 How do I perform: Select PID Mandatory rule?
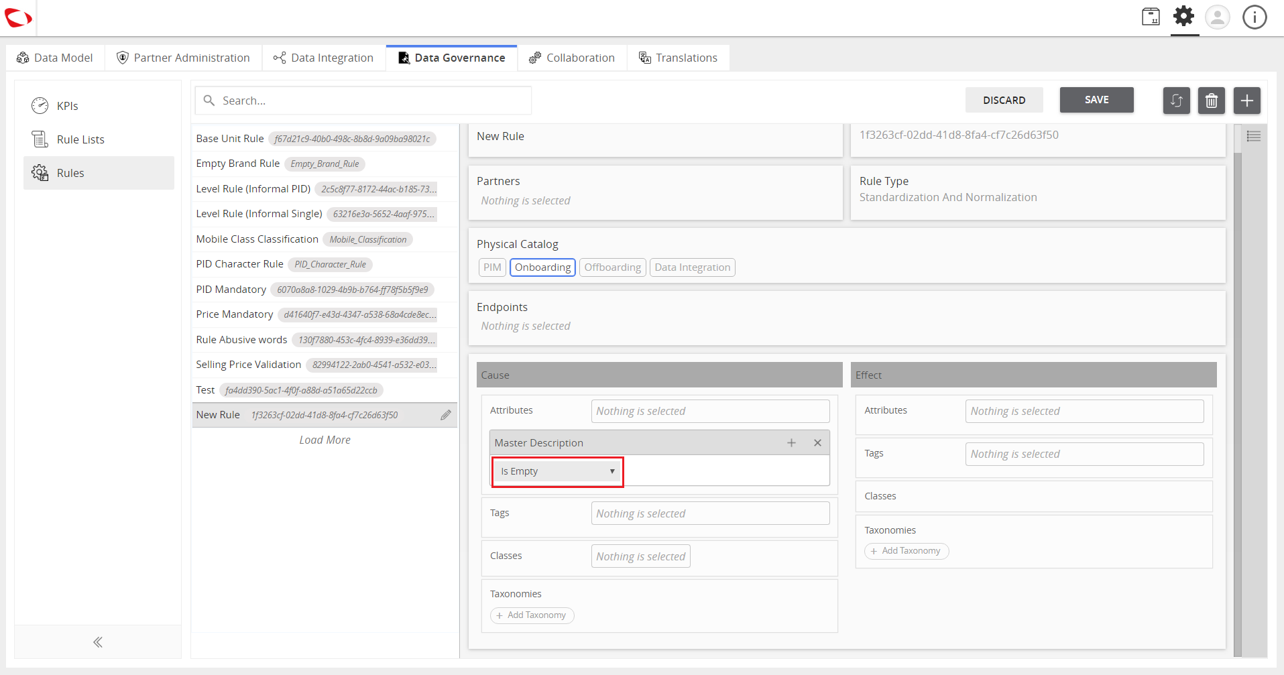click(x=325, y=290)
